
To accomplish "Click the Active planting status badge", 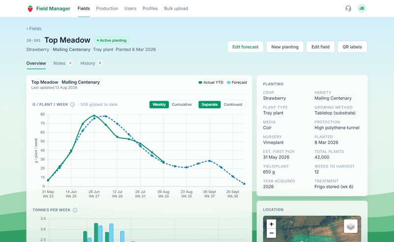I will coord(112,40).
